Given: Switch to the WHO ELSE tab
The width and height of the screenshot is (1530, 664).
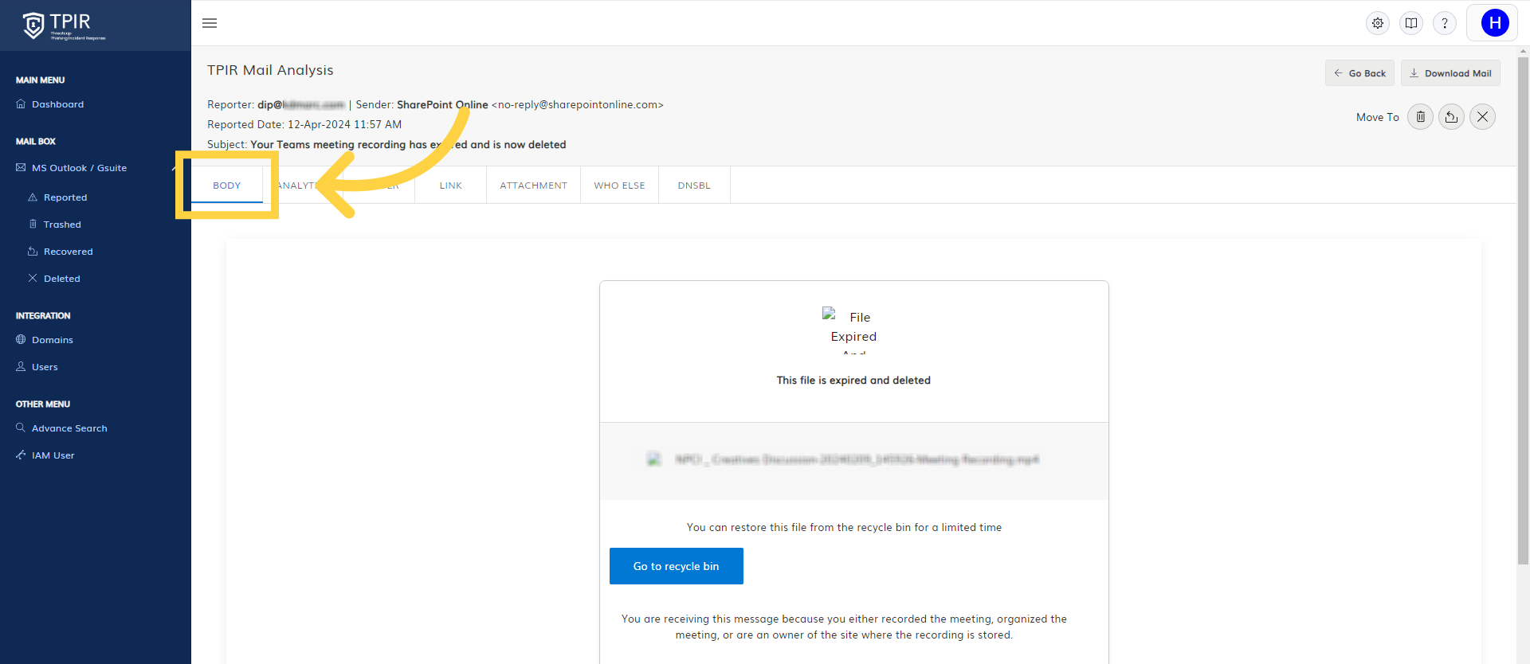Looking at the screenshot, I should 619,186.
